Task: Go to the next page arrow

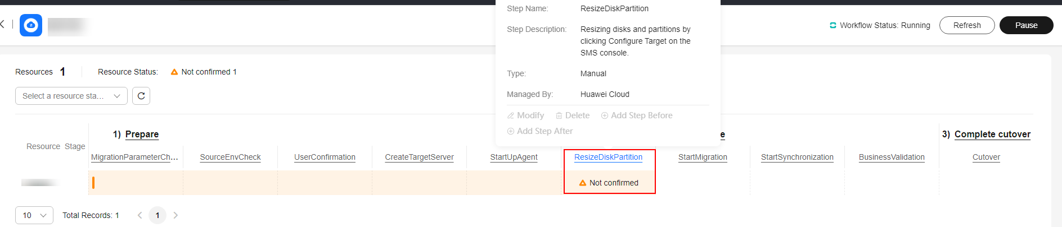Action: [175, 215]
